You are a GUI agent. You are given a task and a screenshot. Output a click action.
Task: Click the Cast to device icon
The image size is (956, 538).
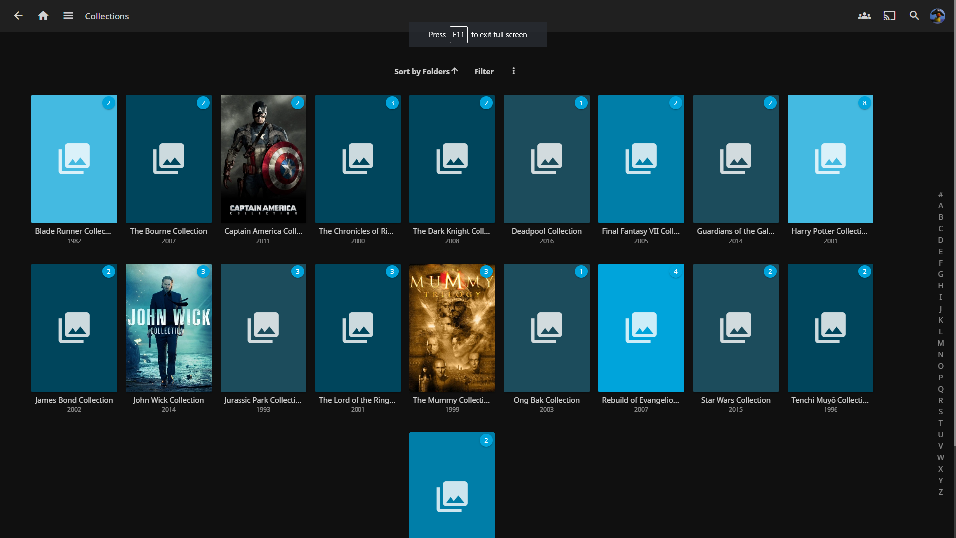[x=889, y=16]
